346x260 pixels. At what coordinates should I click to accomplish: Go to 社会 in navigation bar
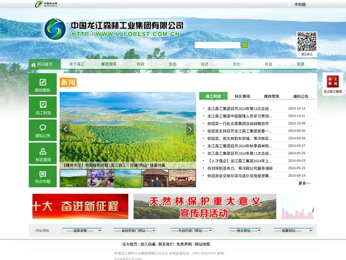[x=269, y=64]
